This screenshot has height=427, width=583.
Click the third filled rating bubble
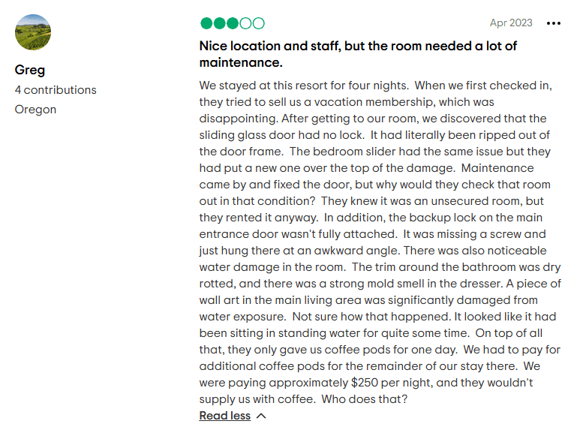tap(232, 23)
